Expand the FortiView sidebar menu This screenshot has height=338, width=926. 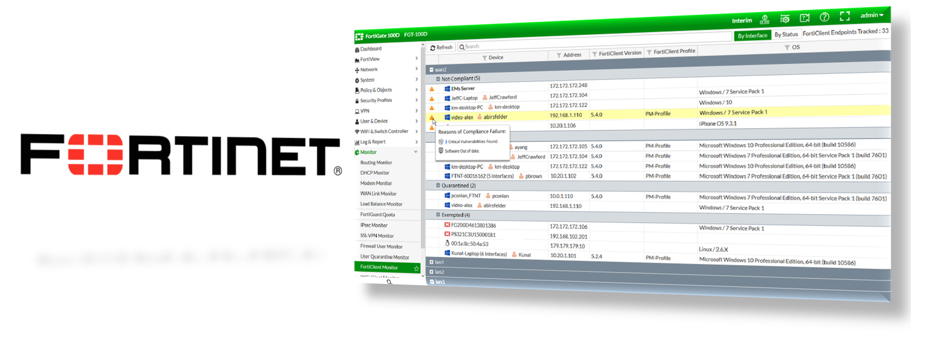coord(386,59)
